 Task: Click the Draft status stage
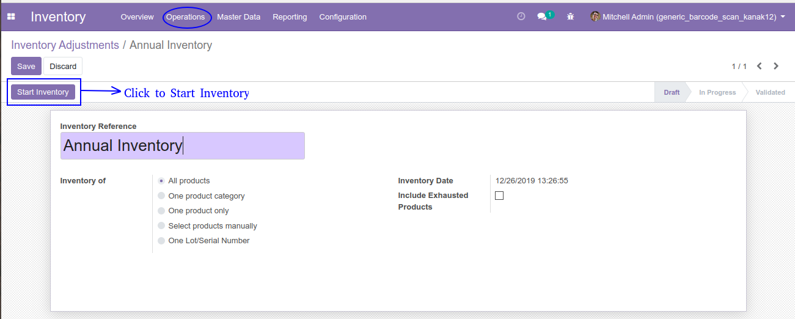(x=671, y=92)
